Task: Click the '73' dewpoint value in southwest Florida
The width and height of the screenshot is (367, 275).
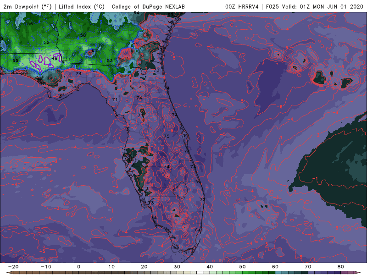Action: coord(151,203)
